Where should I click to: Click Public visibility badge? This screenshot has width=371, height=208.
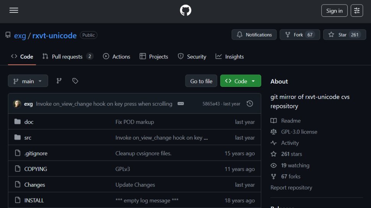(88, 35)
